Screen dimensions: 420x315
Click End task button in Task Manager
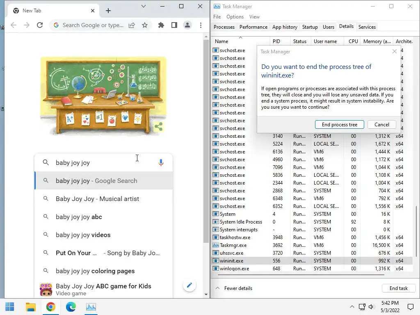399,288
